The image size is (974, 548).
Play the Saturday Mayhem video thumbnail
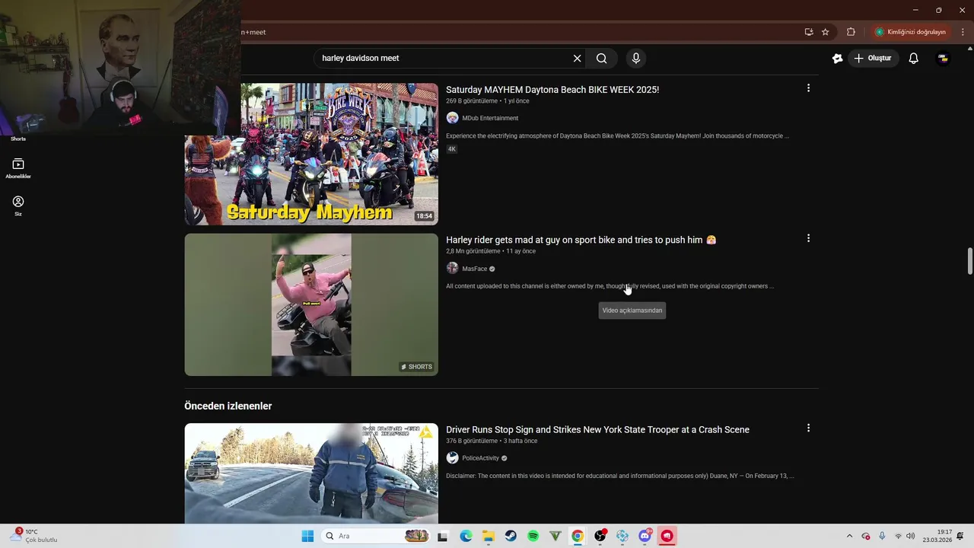[311, 154]
